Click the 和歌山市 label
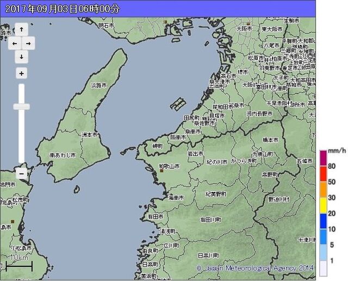Viewport: 348px width, 281px height. click(x=169, y=166)
